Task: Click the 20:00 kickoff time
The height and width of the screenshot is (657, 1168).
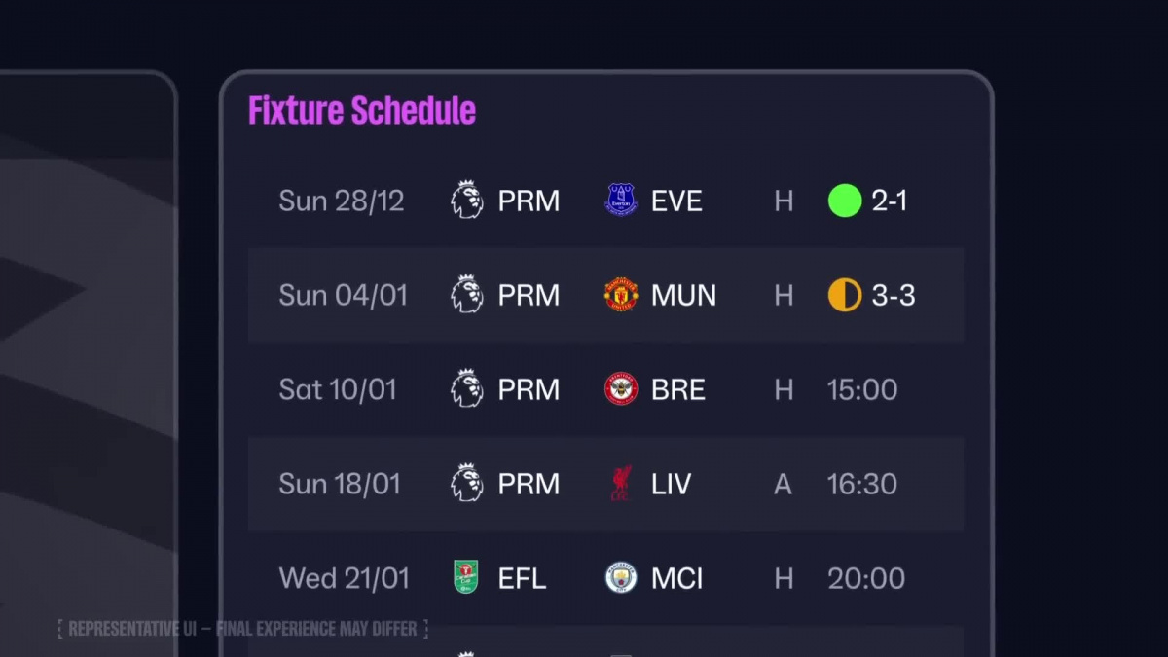Action: pyautogui.click(x=866, y=578)
